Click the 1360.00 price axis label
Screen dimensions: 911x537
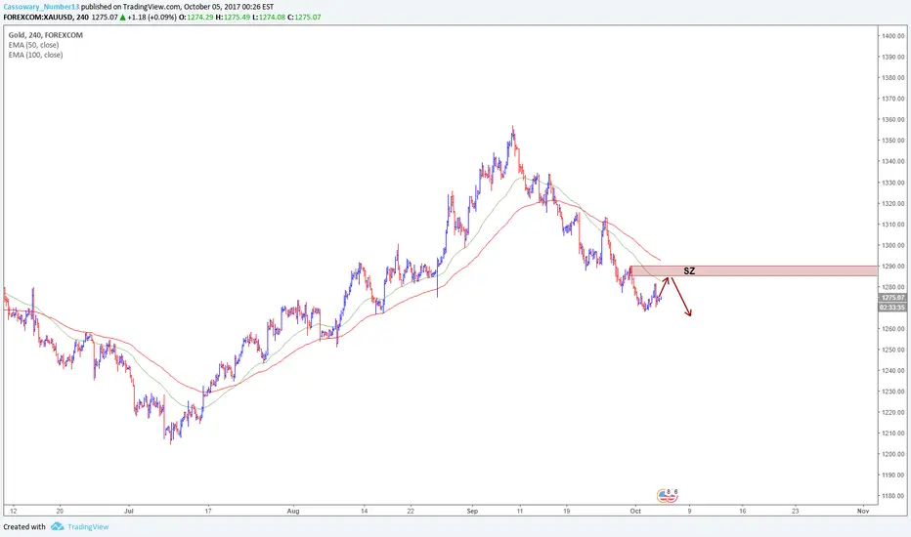pyautogui.click(x=893, y=119)
